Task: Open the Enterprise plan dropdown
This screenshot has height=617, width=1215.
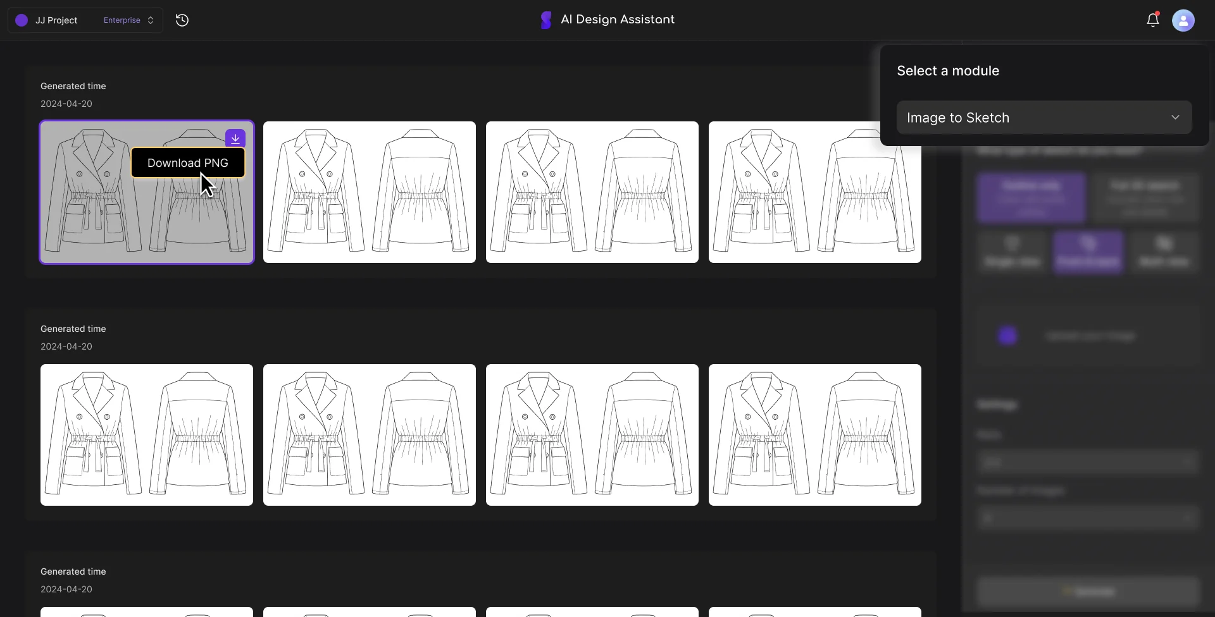Action: point(127,20)
